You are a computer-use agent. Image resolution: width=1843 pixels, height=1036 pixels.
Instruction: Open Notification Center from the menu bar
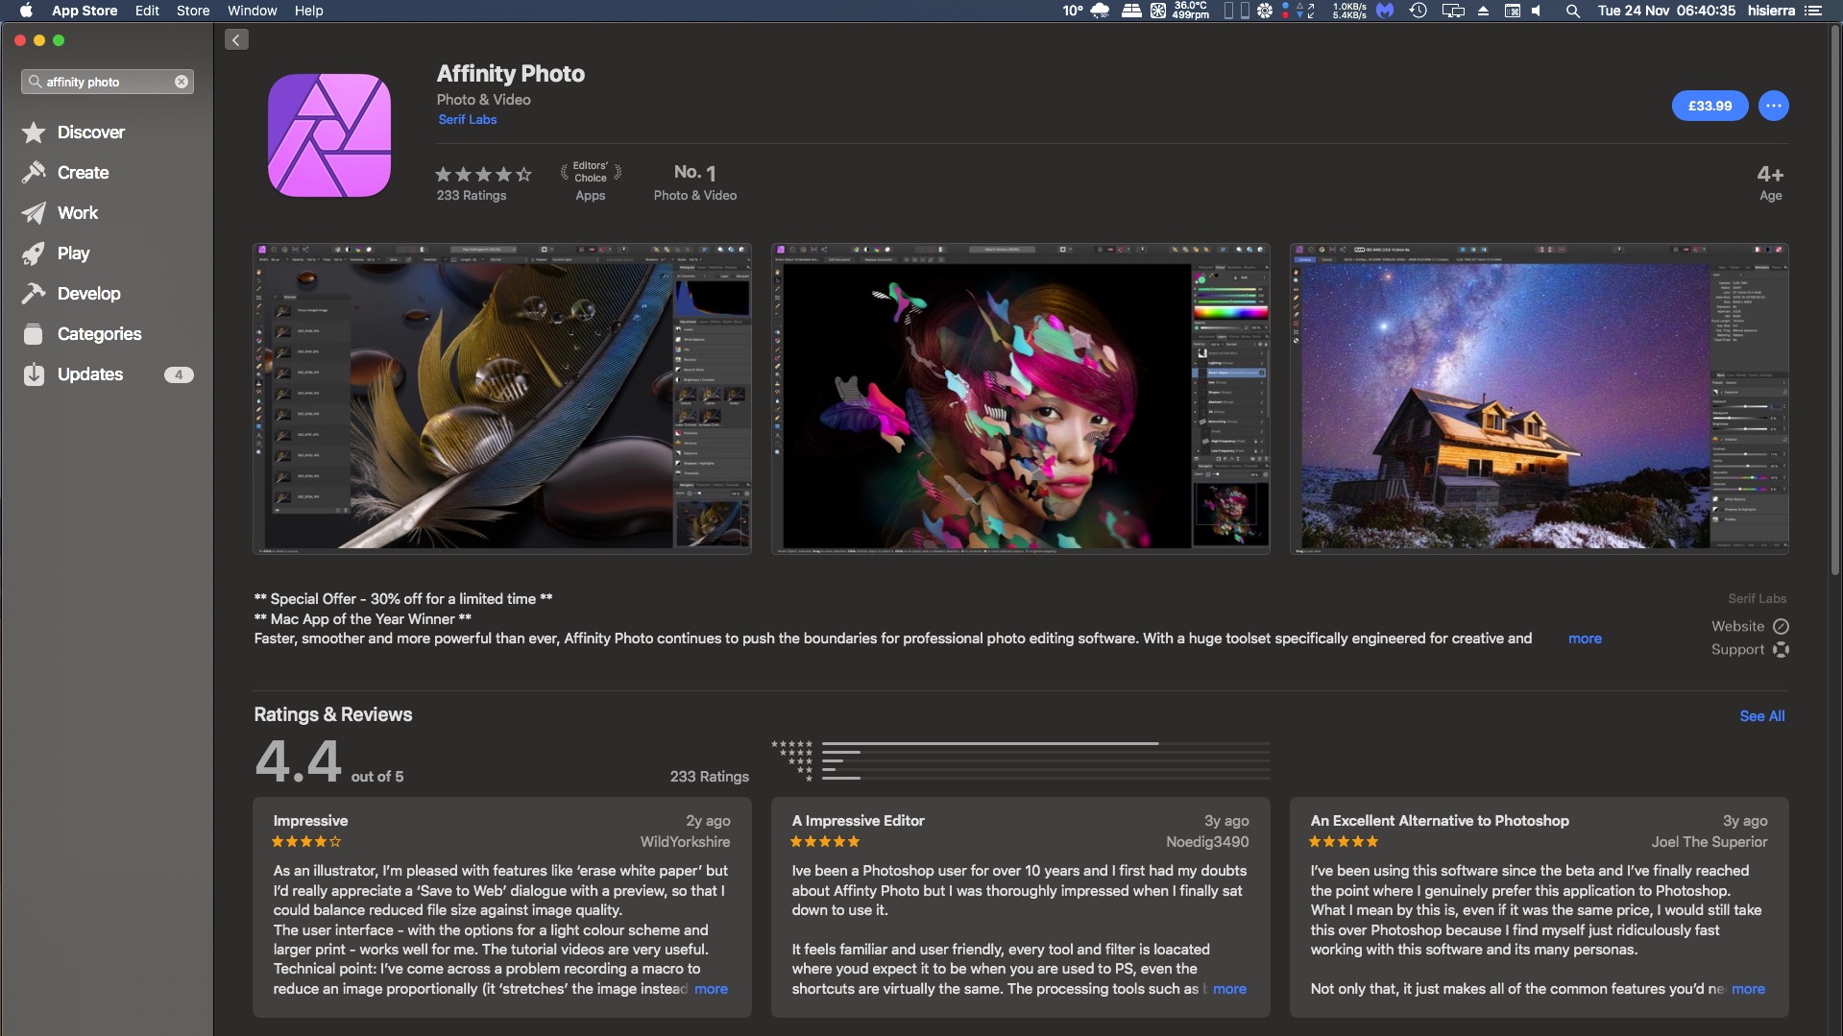pos(1813,11)
